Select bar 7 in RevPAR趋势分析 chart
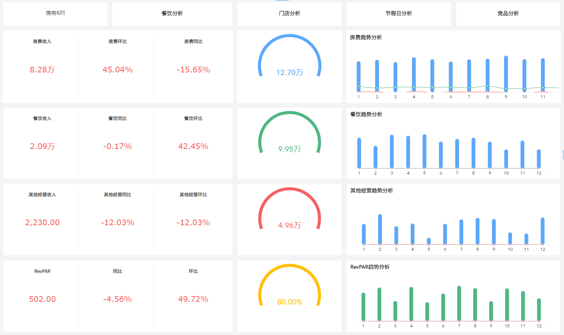The height and width of the screenshot is (335, 564). (459, 303)
